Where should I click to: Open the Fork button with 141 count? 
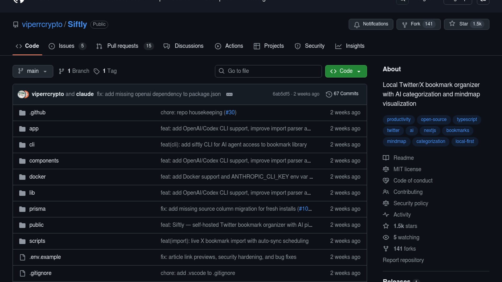418,24
